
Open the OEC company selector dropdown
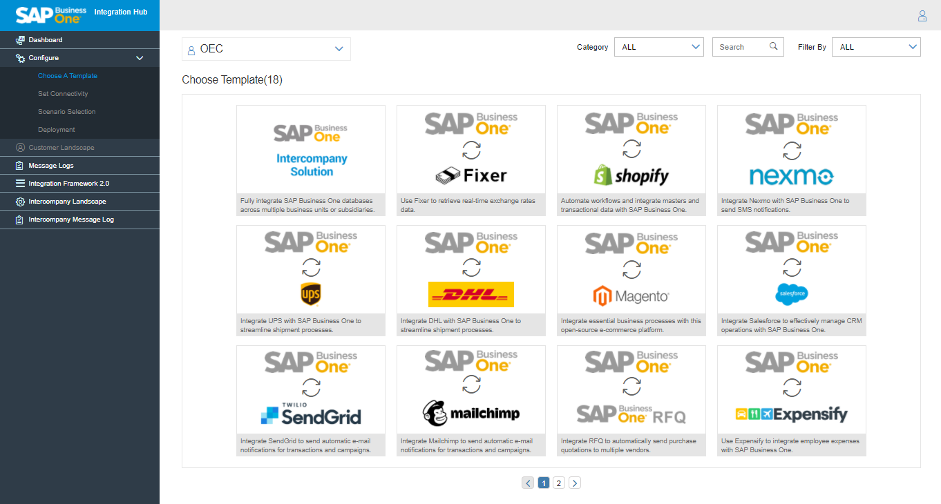[x=339, y=49]
